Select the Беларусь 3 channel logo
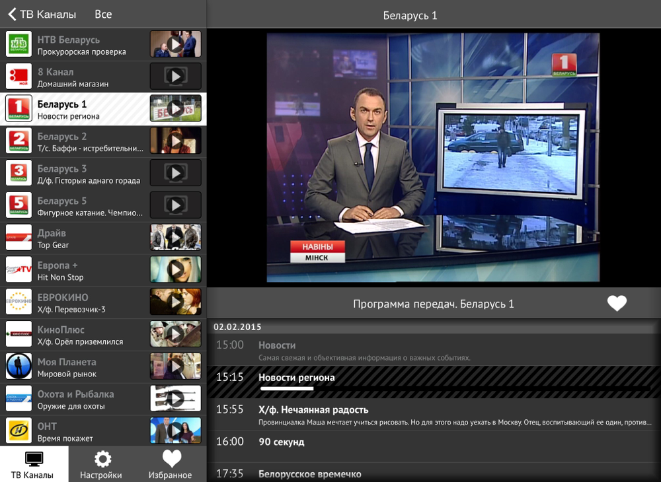Image resolution: width=661 pixels, height=482 pixels. pos(19,172)
